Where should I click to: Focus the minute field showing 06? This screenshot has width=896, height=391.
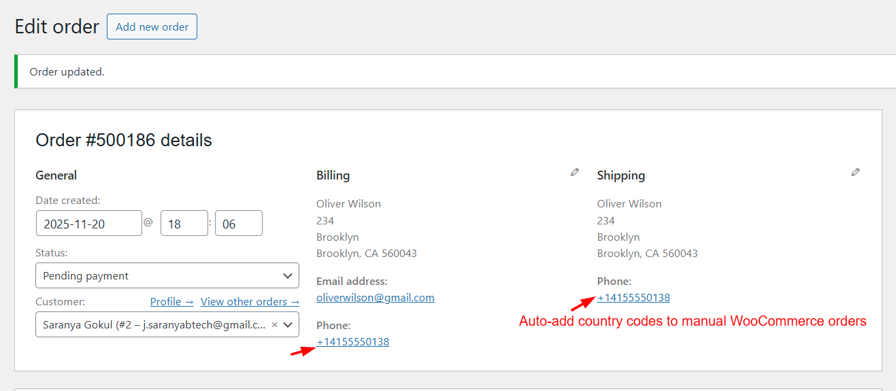click(x=238, y=224)
